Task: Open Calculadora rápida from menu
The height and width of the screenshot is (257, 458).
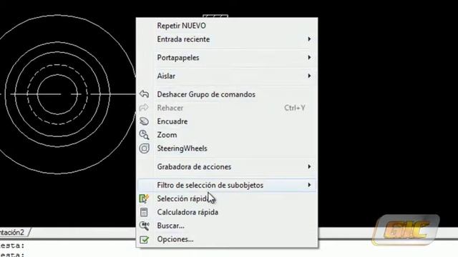Action: [x=227, y=212]
